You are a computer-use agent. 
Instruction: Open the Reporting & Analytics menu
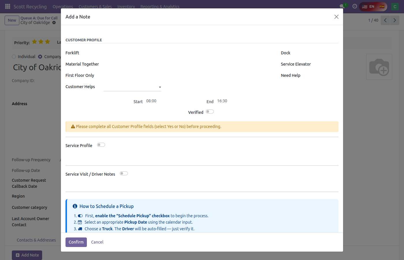coord(160,6)
